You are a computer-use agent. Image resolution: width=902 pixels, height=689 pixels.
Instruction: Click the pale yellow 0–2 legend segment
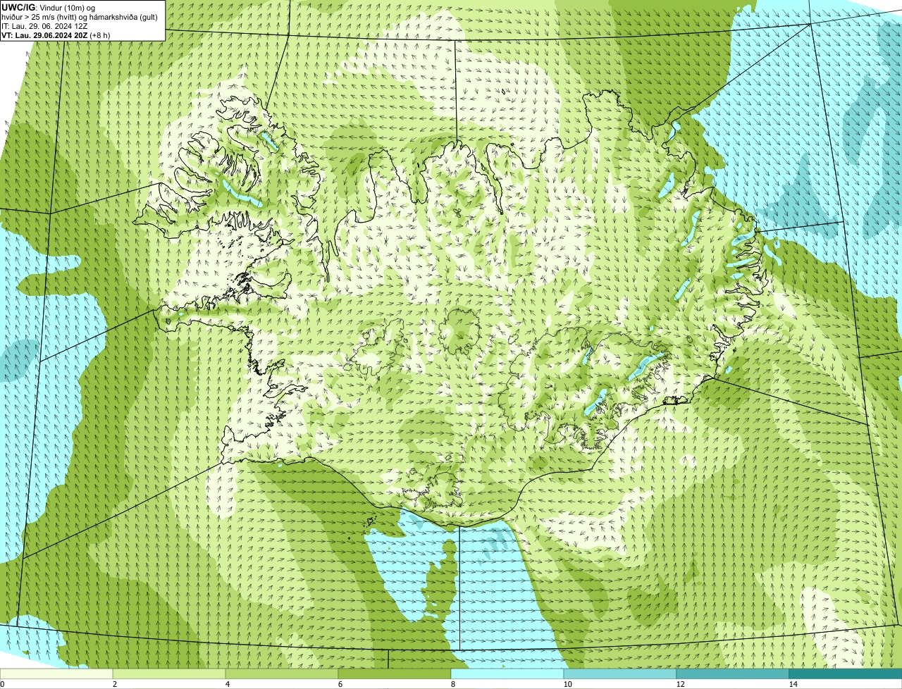[x=57, y=674]
